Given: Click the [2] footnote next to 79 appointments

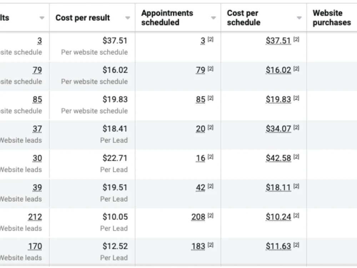Looking at the screenshot, I should (x=211, y=69).
